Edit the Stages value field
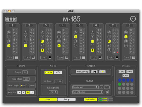142x107 pixels. click(25, 72)
